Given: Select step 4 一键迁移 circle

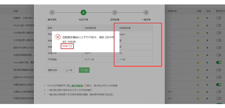Looking at the screenshot, I should tap(146, 12).
